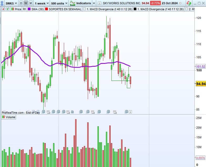Click the 115 level on price axis
This screenshot has width=206, height=167.
(199, 31)
